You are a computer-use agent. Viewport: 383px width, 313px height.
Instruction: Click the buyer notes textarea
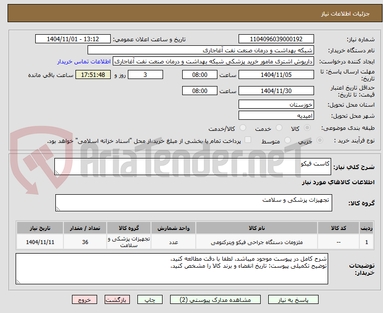click(172, 269)
